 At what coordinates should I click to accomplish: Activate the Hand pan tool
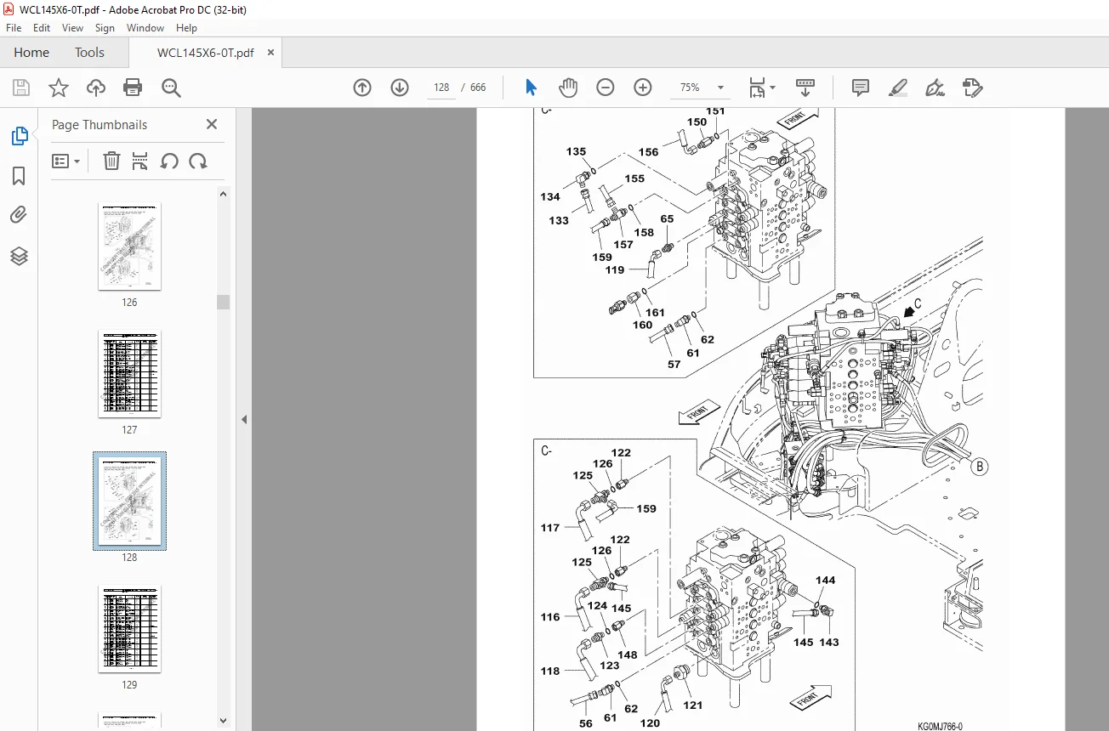(567, 88)
